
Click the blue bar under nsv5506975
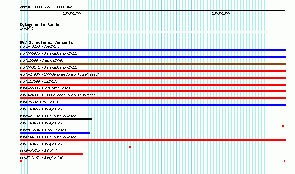coord(152,57)
